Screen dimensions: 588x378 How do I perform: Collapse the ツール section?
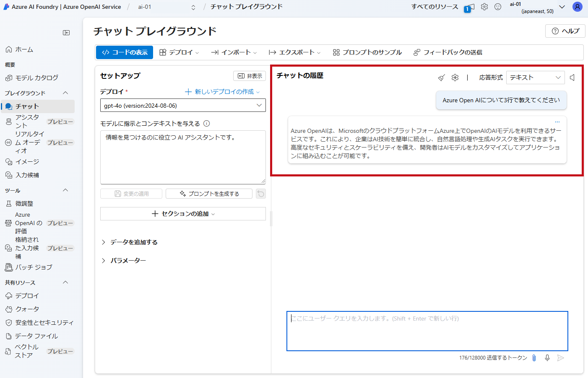(65, 190)
